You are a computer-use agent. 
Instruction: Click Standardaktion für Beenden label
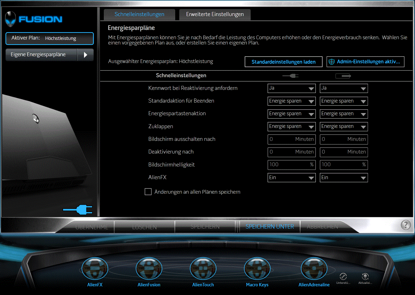coord(181,101)
